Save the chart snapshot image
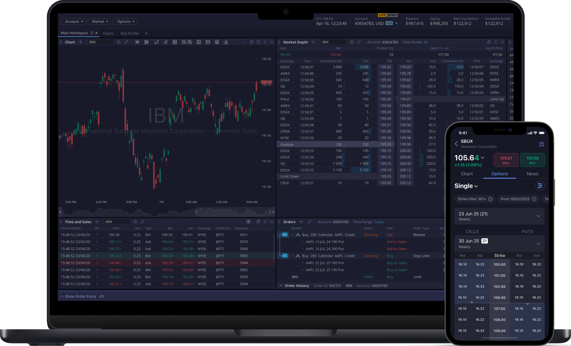 tap(175, 42)
